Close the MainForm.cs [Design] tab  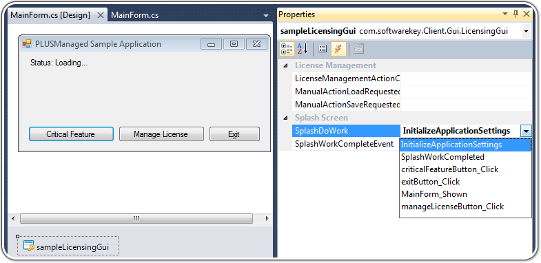point(101,15)
